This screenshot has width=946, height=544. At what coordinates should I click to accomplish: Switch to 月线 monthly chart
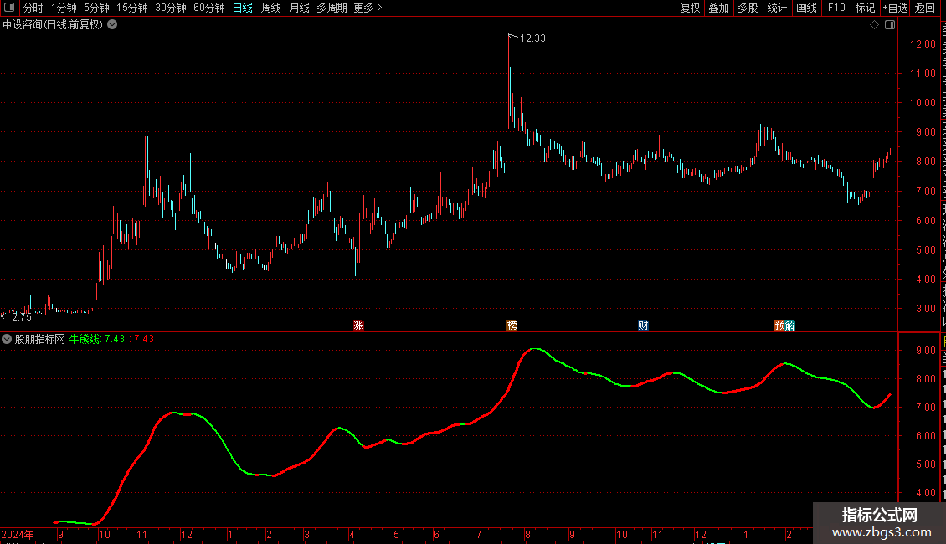point(299,8)
